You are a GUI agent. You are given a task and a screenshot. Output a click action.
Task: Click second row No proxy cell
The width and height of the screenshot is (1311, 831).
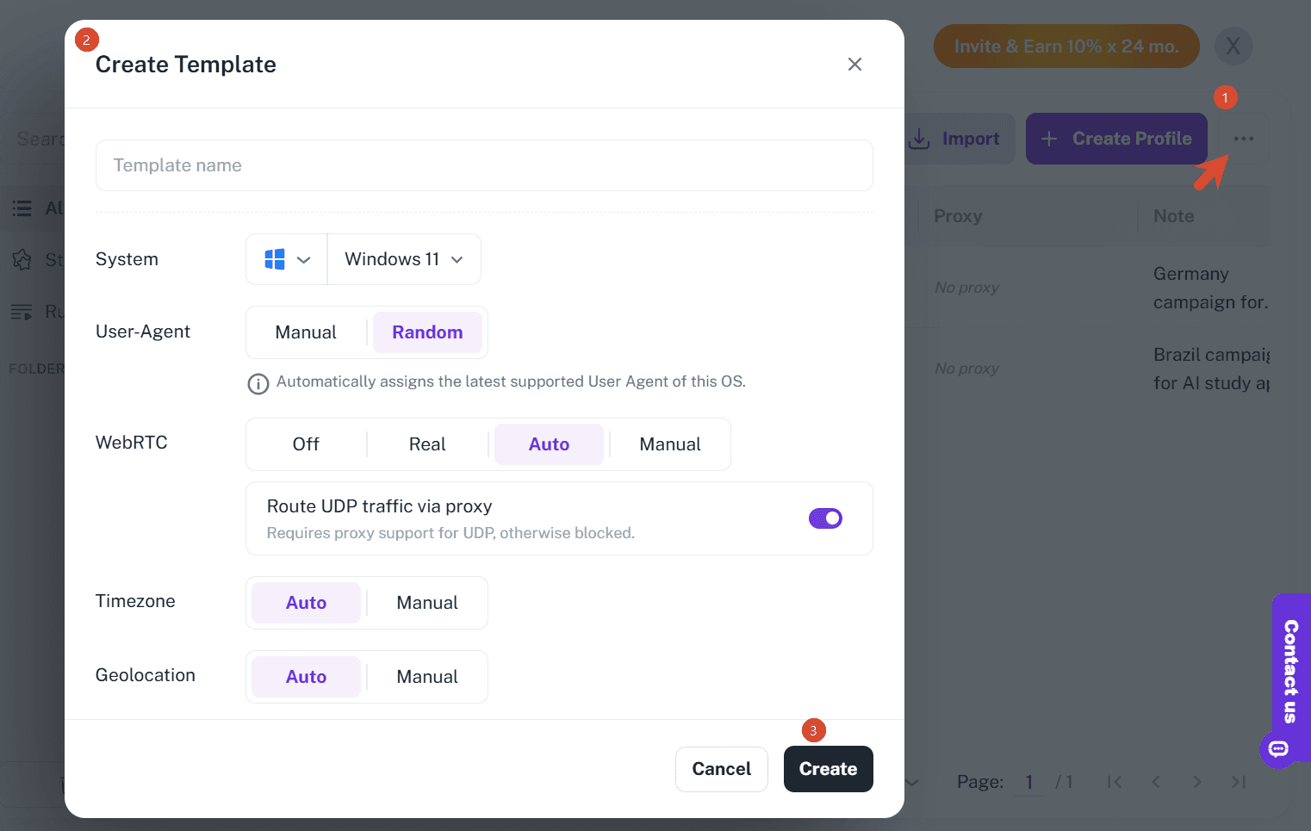pos(966,369)
